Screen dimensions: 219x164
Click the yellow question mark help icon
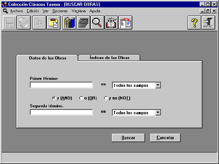point(194,23)
